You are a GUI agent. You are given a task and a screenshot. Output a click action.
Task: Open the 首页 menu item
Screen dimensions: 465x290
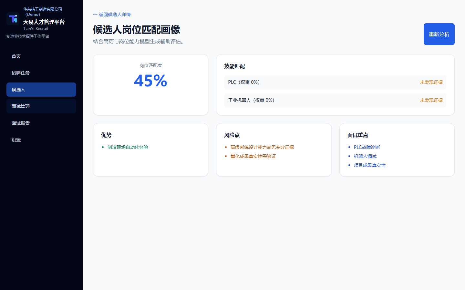tap(41, 56)
